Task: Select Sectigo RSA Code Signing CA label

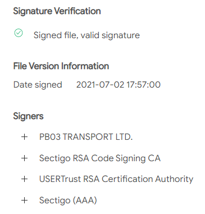Action: click(x=100, y=158)
